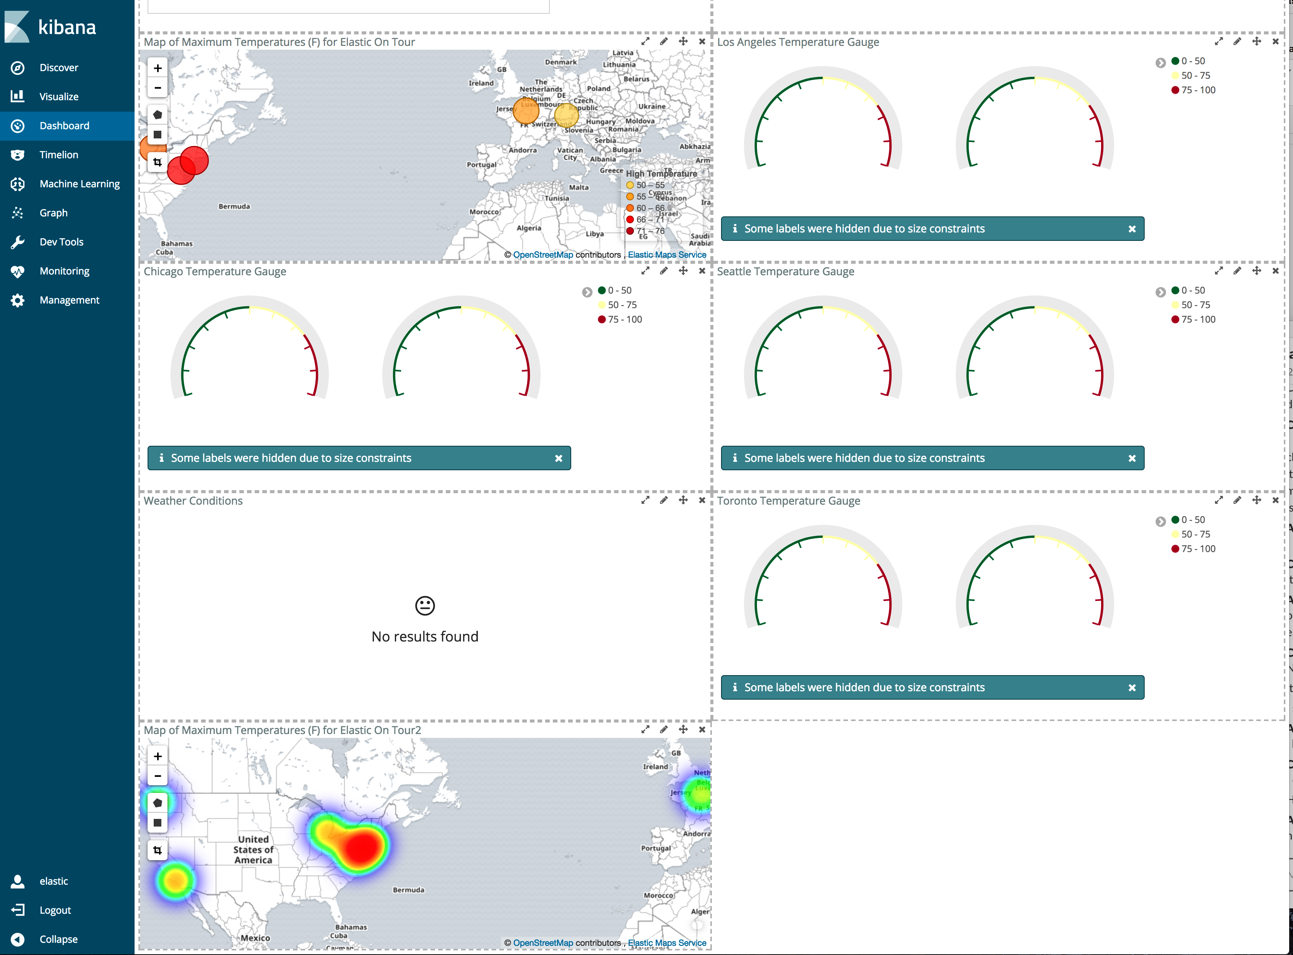1293x955 pixels.
Task: Open Discover from the navigation menu
Action: point(58,68)
